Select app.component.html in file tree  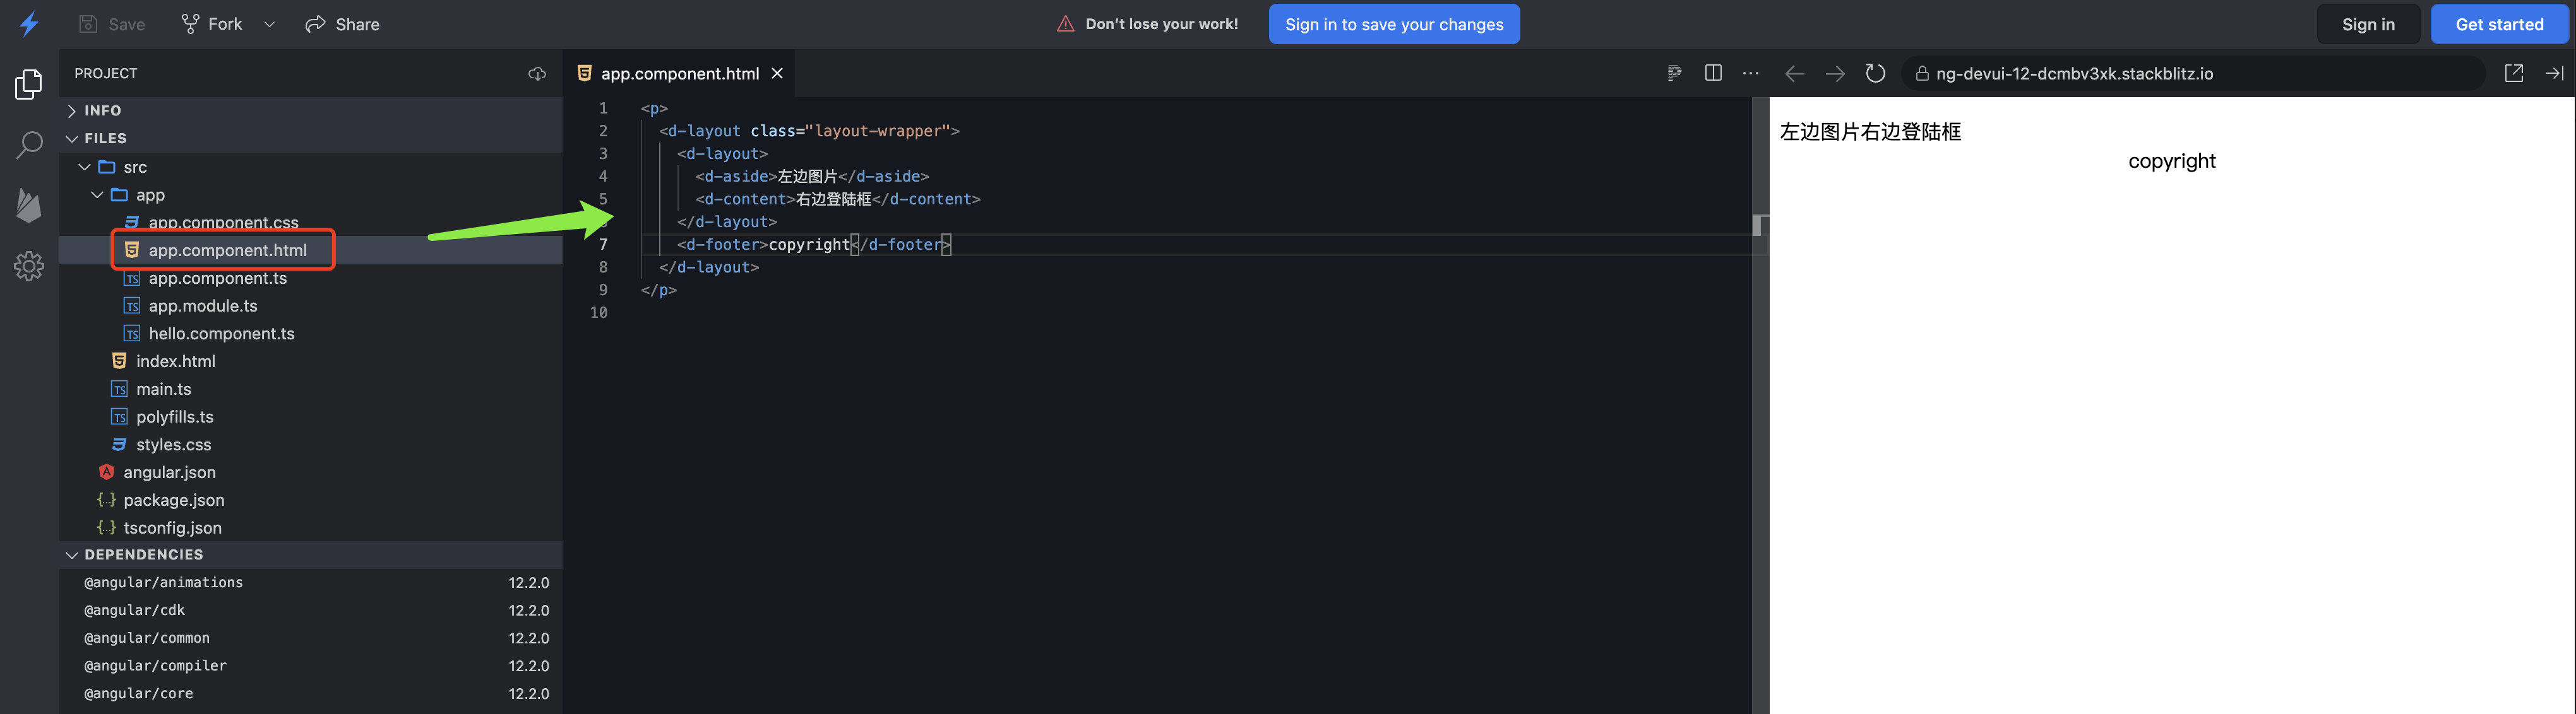[x=311, y=250]
